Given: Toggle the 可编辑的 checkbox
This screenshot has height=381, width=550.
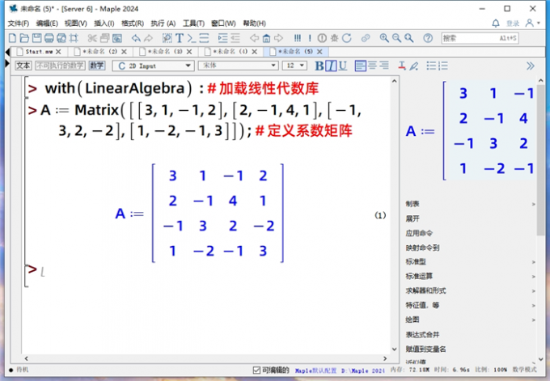Looking at the screenshot, I should pos(257,370).
